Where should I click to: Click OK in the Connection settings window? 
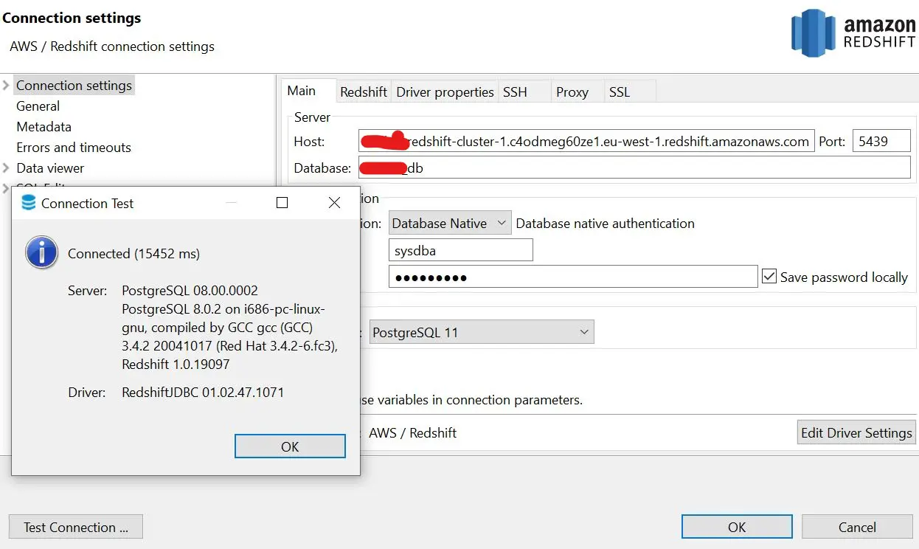click(737, 527)
